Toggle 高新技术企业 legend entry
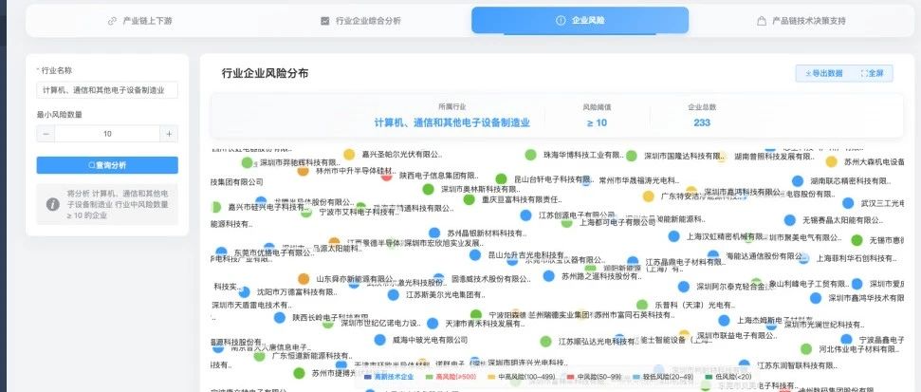The width and height of the screenshot is (921, 392). [x=390, y=376]
